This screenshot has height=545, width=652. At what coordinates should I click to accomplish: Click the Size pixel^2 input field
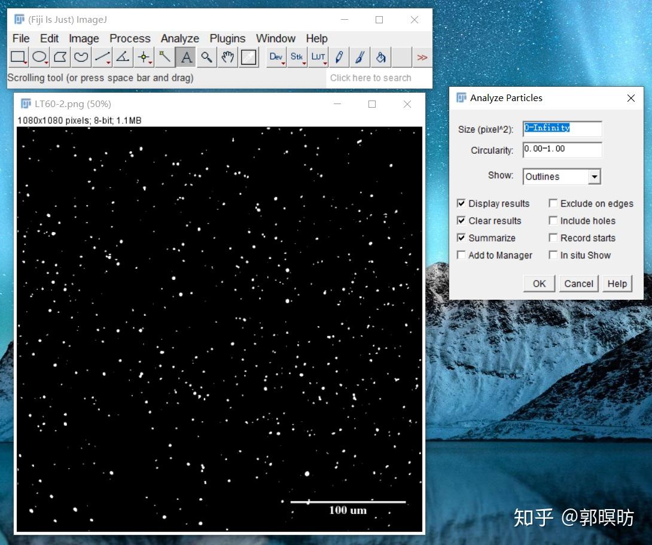[x=562, y=129]
